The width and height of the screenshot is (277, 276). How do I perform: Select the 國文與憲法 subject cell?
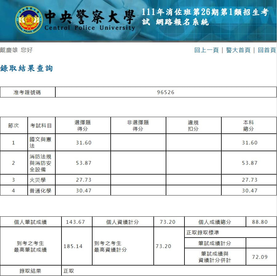click(41, 143)
